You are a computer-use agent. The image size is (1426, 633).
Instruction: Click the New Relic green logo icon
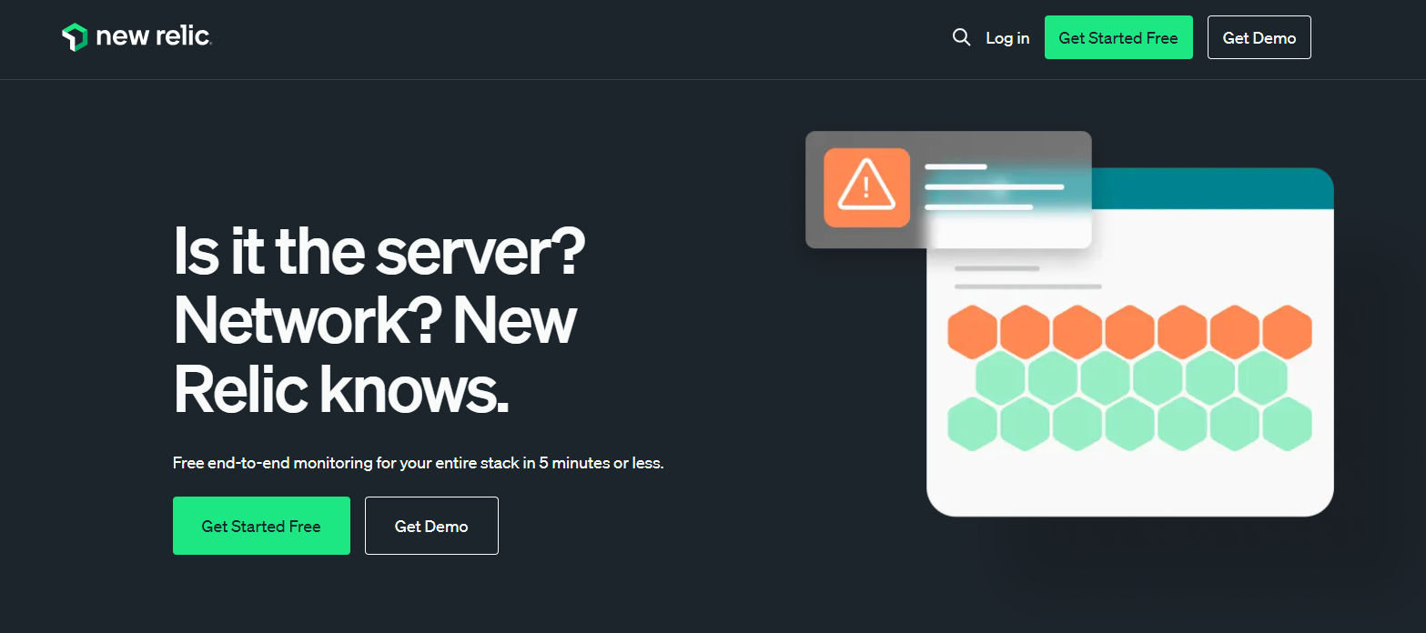[74, 37]
